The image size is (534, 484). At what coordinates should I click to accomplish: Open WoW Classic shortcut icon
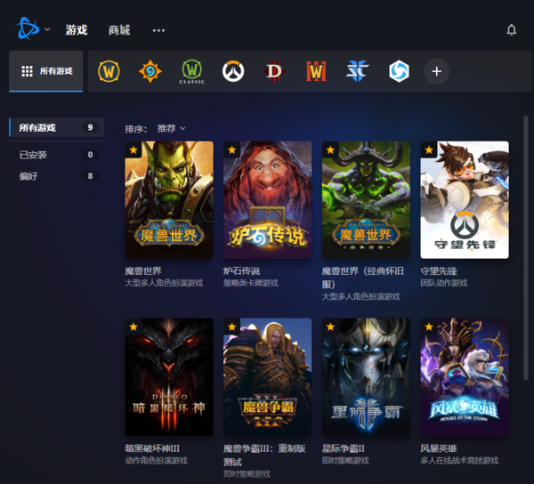191,71
